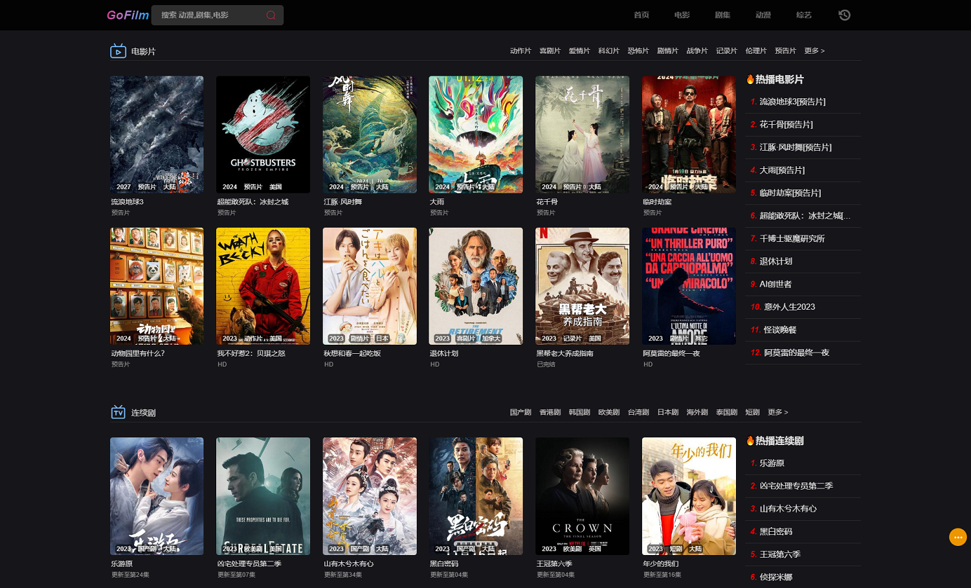Open the 动物园里有什么 poster

coord(157,286)
